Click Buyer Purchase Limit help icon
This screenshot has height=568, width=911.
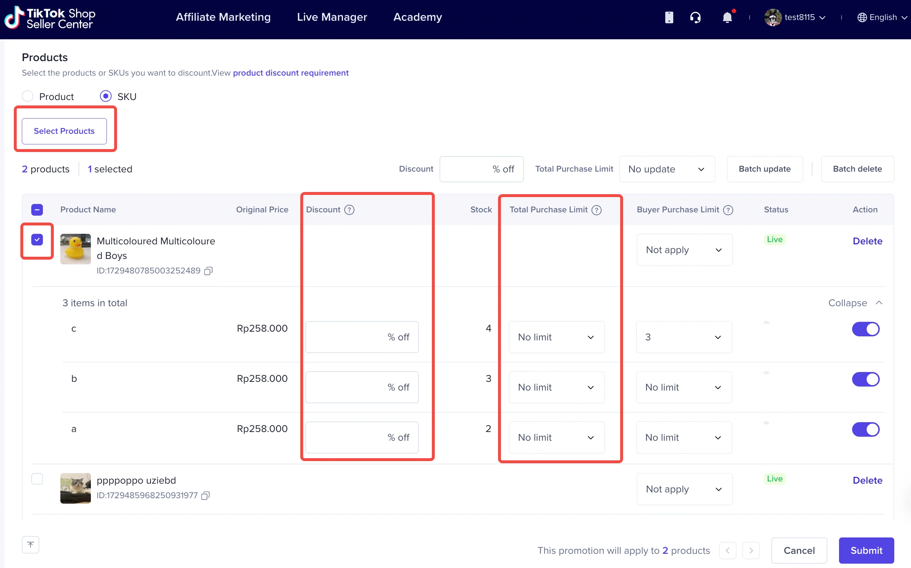(x=728, y=210)
